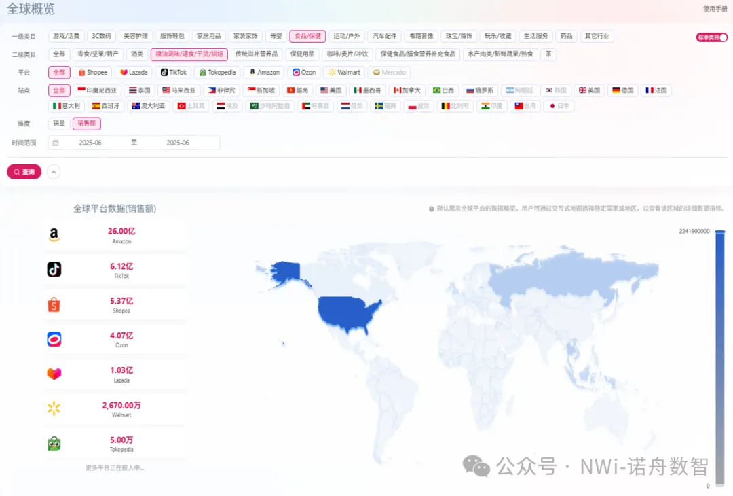
Task: Collapse the filter panel with chevron button
Action: pos(53,172)
